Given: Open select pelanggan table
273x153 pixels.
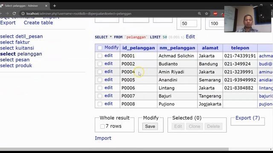Looking at the screenshot, I should pos(21,54).
